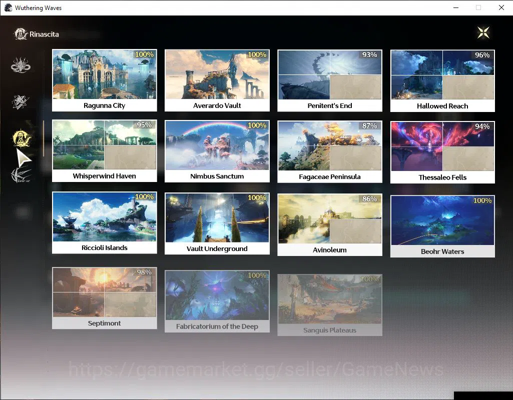Click the Rinascita region title text
Viewport: 513px width, 400px height.
pos(44,34)
